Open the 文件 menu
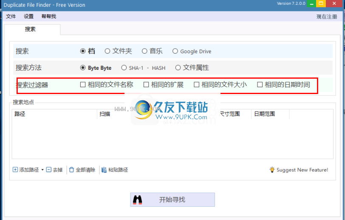Image resolution: width=345 pixels, height=220 pixels. point(11,16)
